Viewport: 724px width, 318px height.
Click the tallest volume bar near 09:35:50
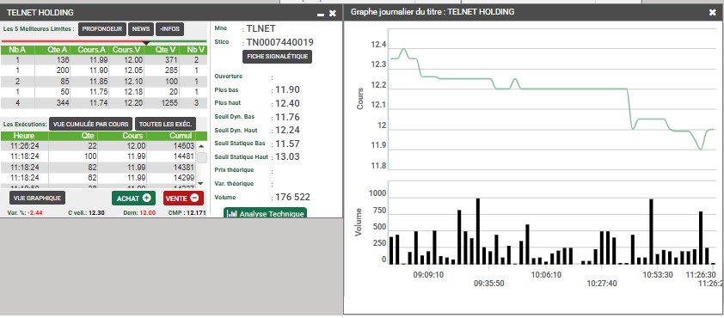[x=478, y=231]
